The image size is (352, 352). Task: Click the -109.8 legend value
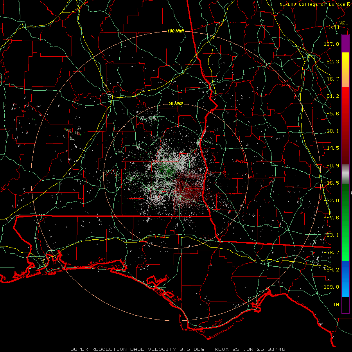(330, 287)
